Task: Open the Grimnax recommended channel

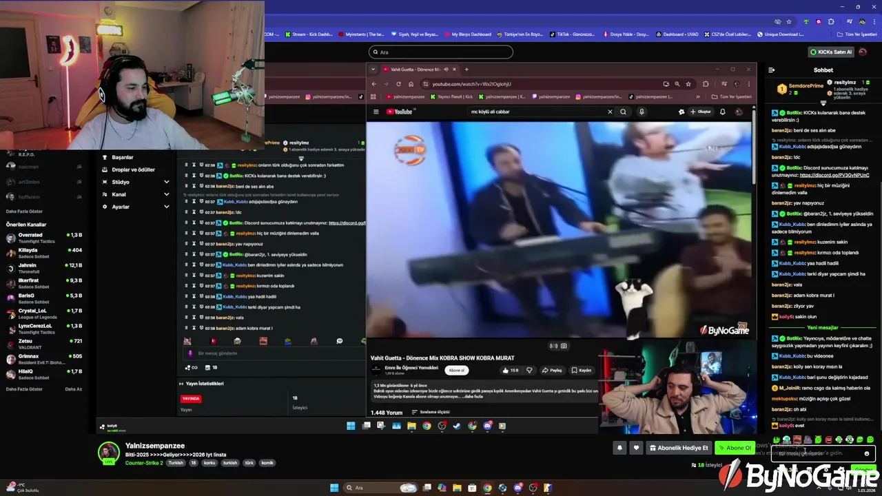Action: coord(44,359)
